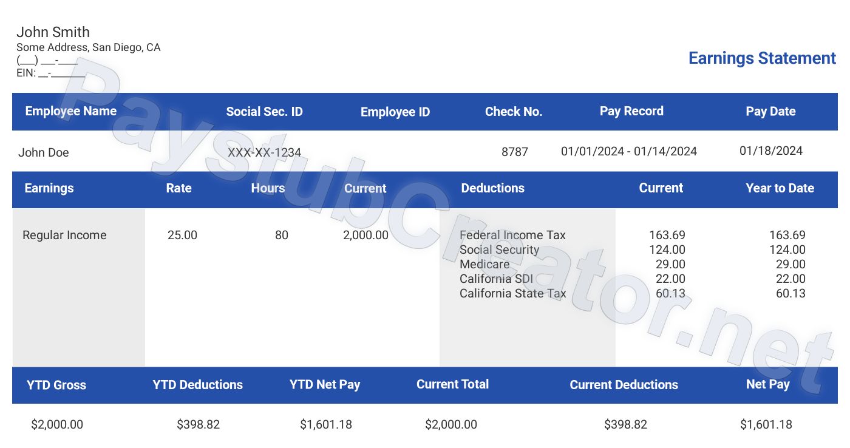Viewport: 850px width, 448px height.
Task: Select the Current Total value "$2,000.00"
Action: [451, 424]
